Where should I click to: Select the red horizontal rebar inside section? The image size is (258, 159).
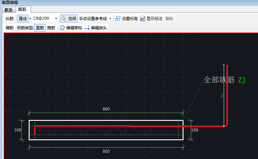[x=109, y=126]
